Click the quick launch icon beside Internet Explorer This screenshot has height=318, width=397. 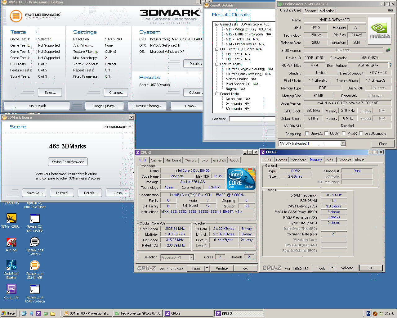(31, 314)
